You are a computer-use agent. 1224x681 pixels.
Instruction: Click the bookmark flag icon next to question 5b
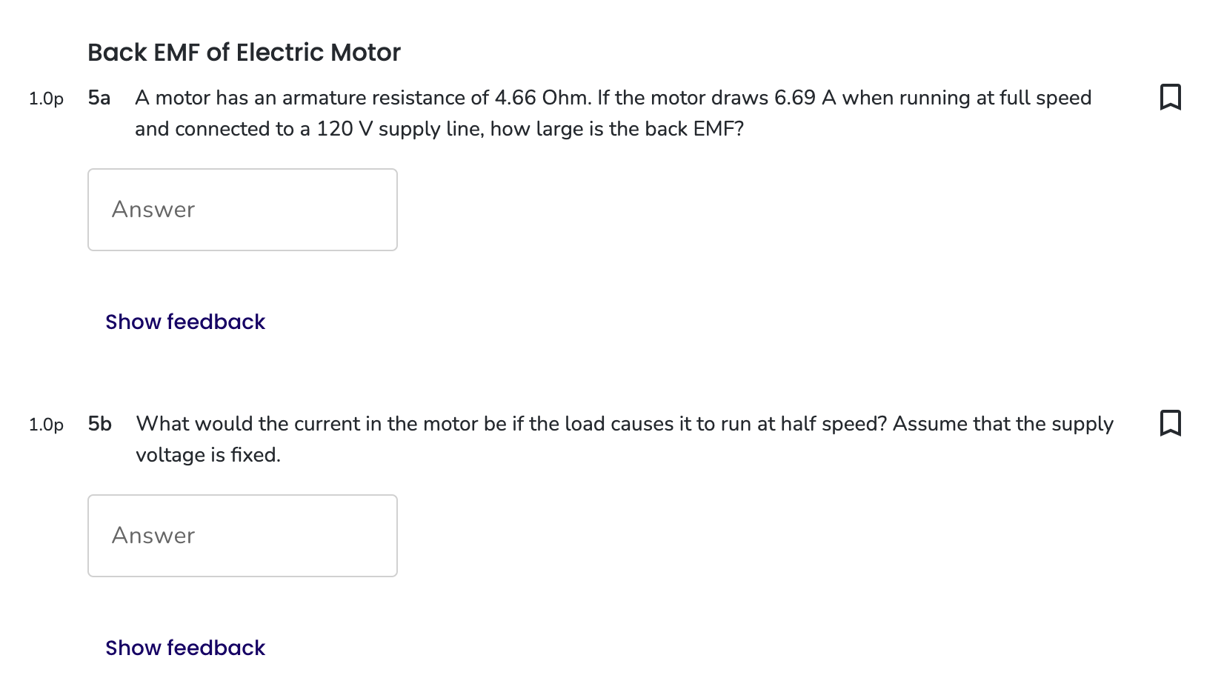(x=1171, y=423)
